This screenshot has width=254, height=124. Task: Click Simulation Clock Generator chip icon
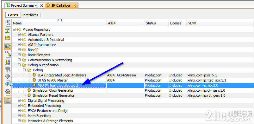(29, 90)
